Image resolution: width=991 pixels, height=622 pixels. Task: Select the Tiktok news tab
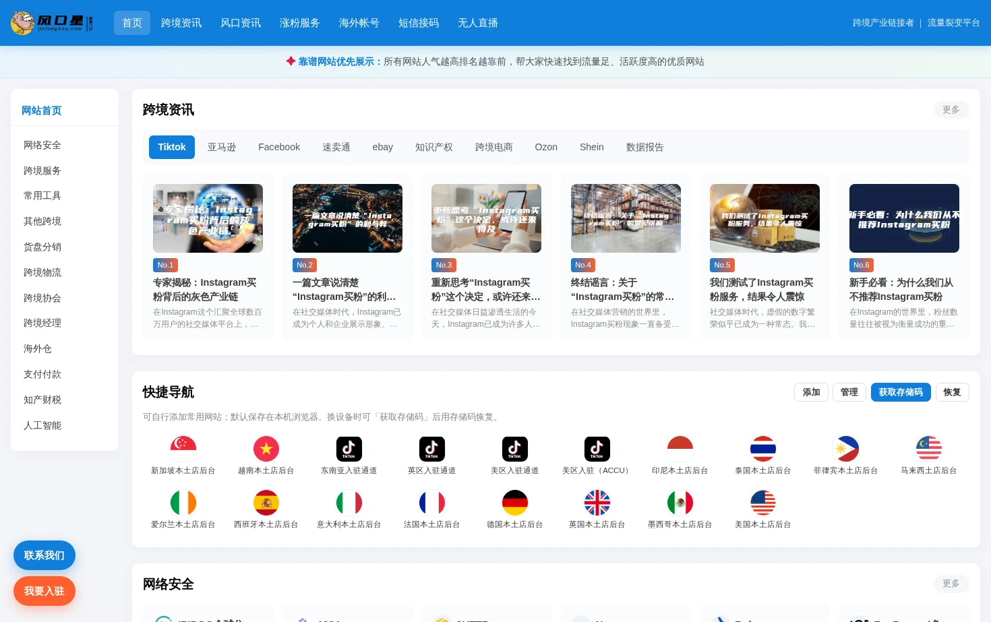tap(172, 147)
